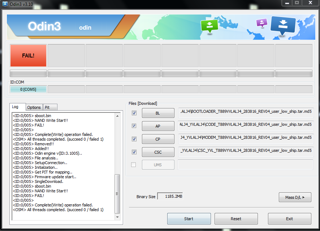Click the Binary Size 1185.2MB field
Viewport: 320px width, 231px height.
170,197
